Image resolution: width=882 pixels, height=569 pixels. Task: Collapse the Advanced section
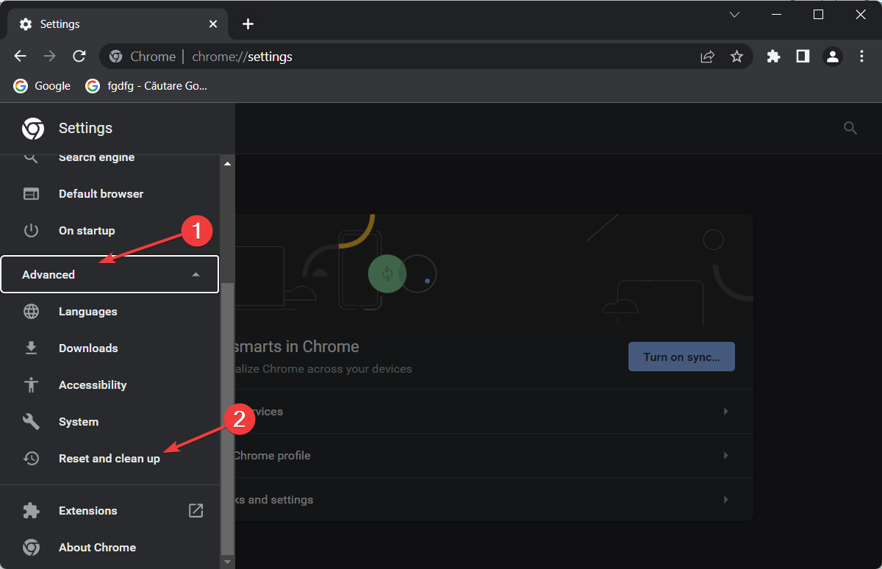pyautogui.click(x=109, y=273)
